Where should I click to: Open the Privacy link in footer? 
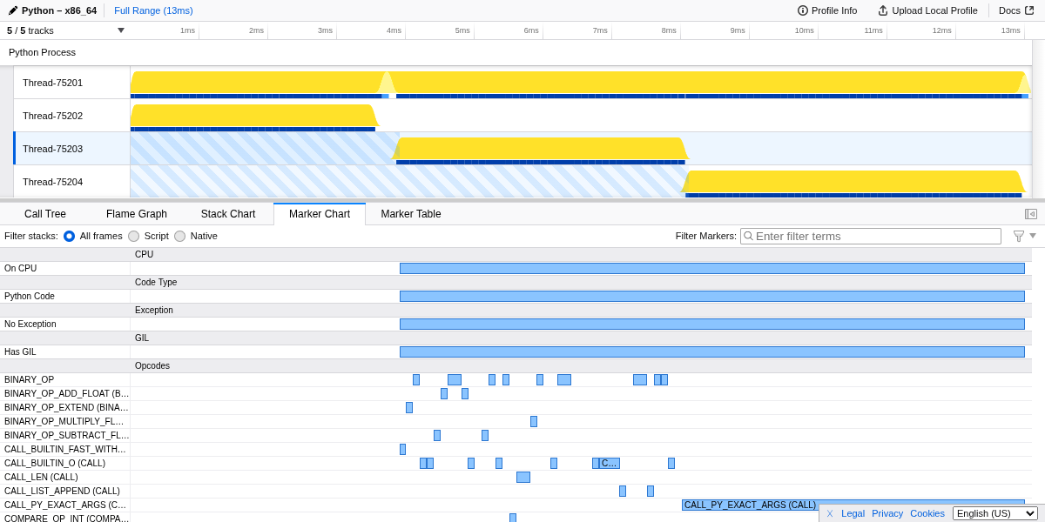887,513
